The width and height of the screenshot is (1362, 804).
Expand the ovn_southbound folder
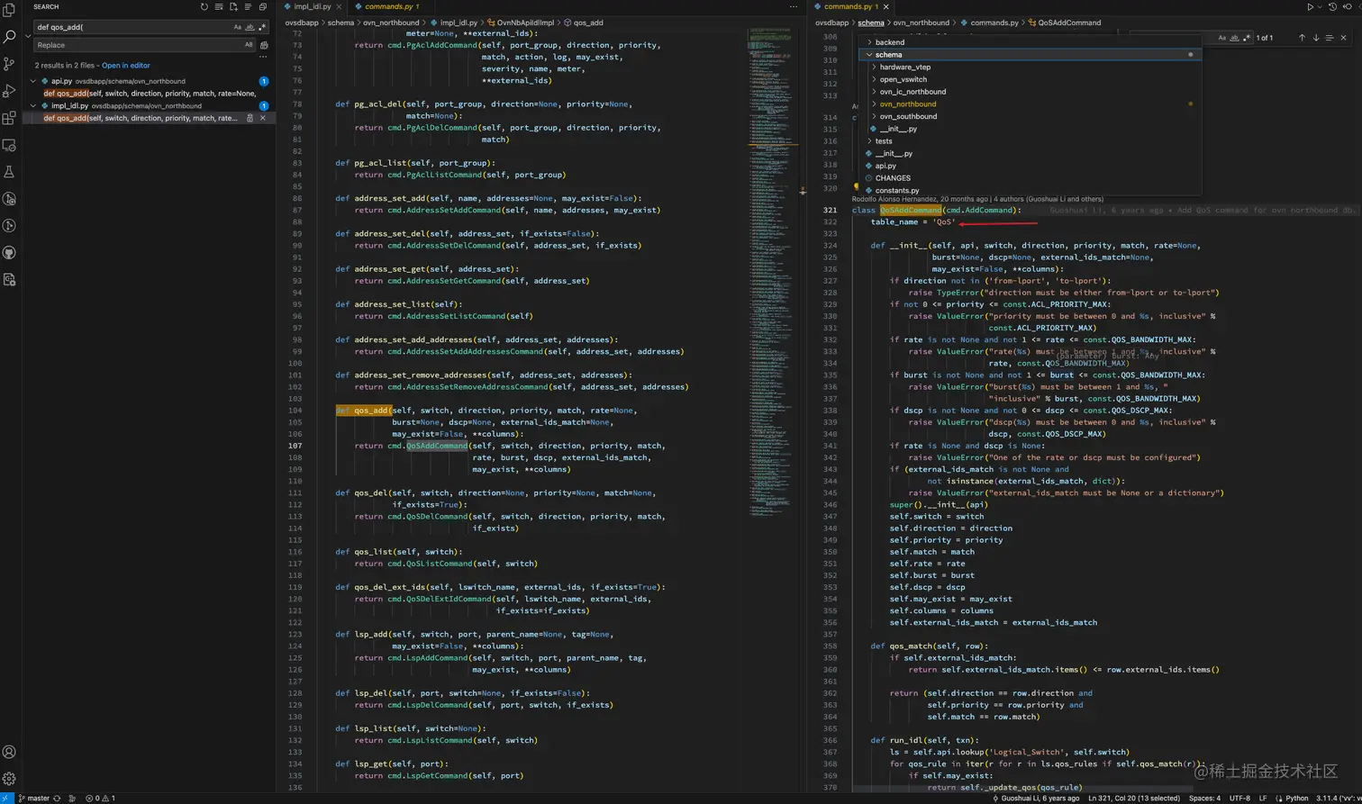pos(874,116)
